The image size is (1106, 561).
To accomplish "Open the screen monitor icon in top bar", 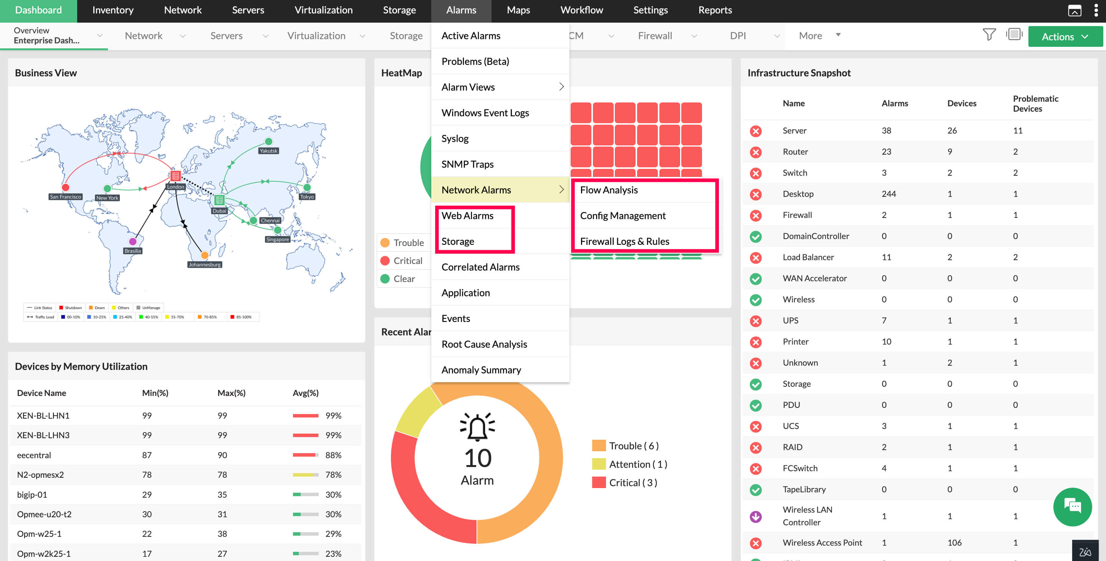I will pyautogui.click(x=1074, y=10).
